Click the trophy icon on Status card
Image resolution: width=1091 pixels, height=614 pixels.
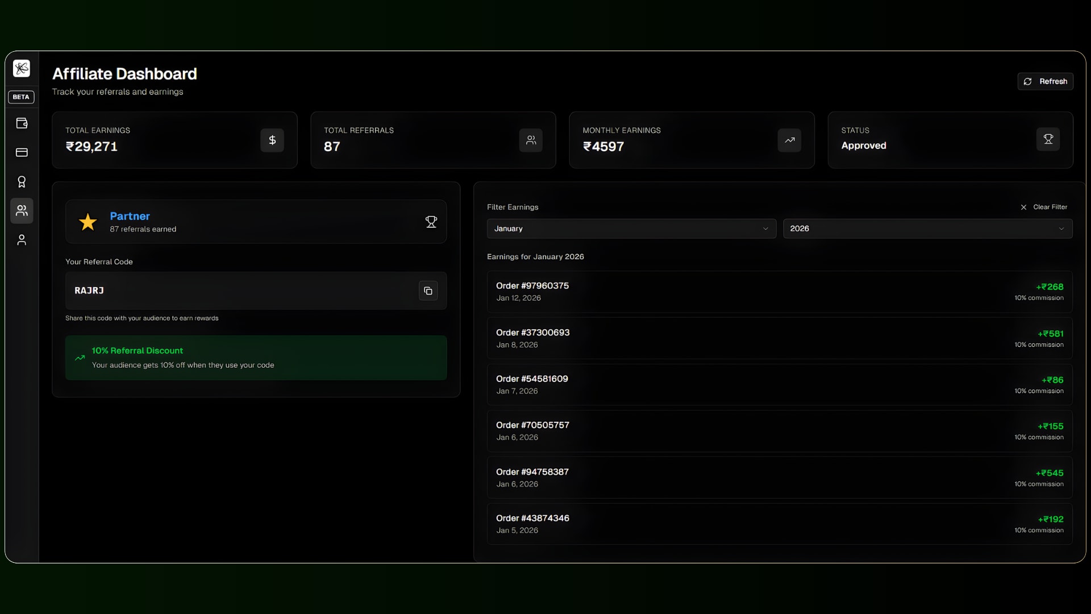click(1048, 139)
